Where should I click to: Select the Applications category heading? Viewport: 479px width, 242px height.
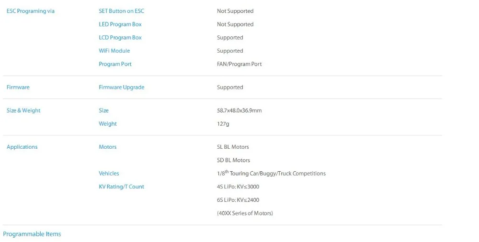(22, 147)
